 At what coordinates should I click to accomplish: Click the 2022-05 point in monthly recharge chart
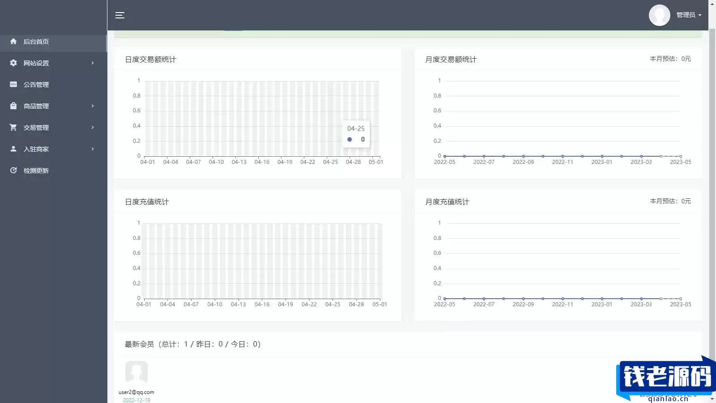point(444,299)
